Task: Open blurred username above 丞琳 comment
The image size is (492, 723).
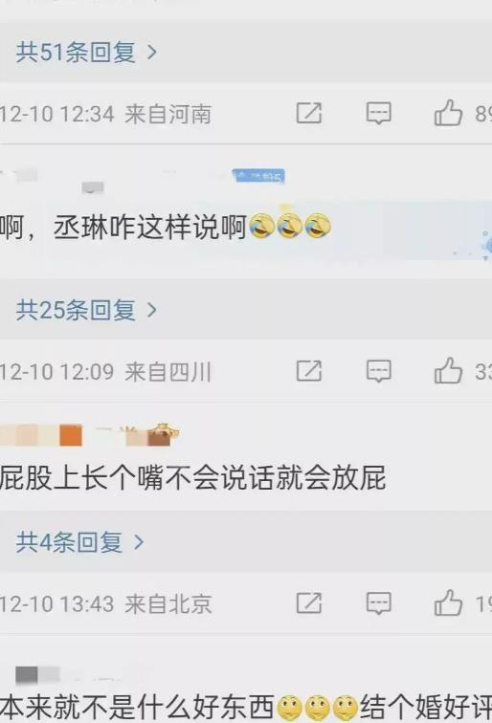Action: pyautogui.click(x=53, y=180)
